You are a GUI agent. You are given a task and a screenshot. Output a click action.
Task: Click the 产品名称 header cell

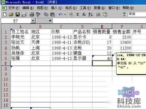[82, 32]
